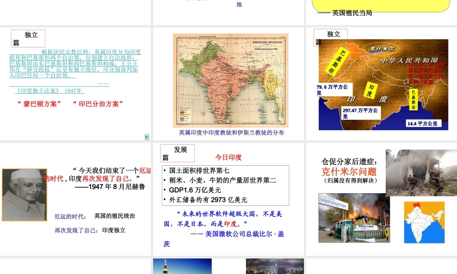The width and height of the screenshot is (457, 274).
Task: Click the 今日印度 red heading
Action: 228,157
